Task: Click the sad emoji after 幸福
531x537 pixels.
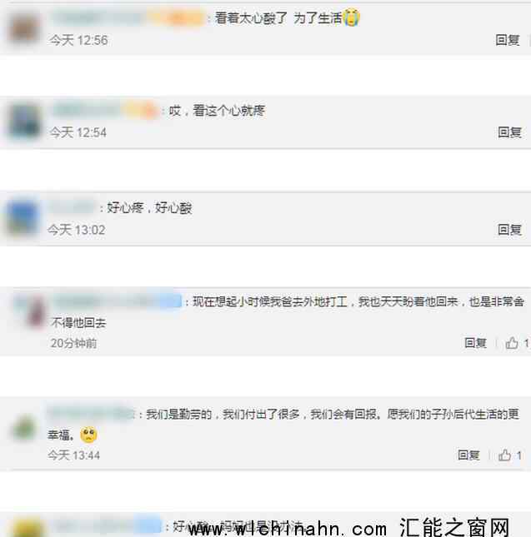Action: (x=88, y=435)
